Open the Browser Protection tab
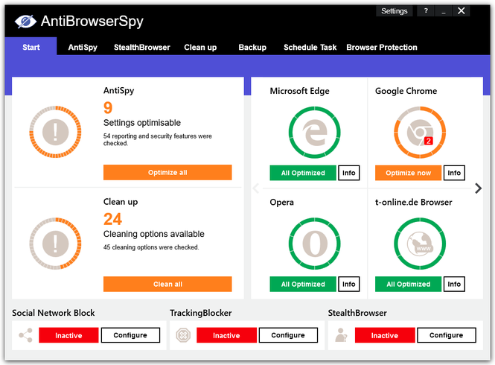 tap(382, 48)
